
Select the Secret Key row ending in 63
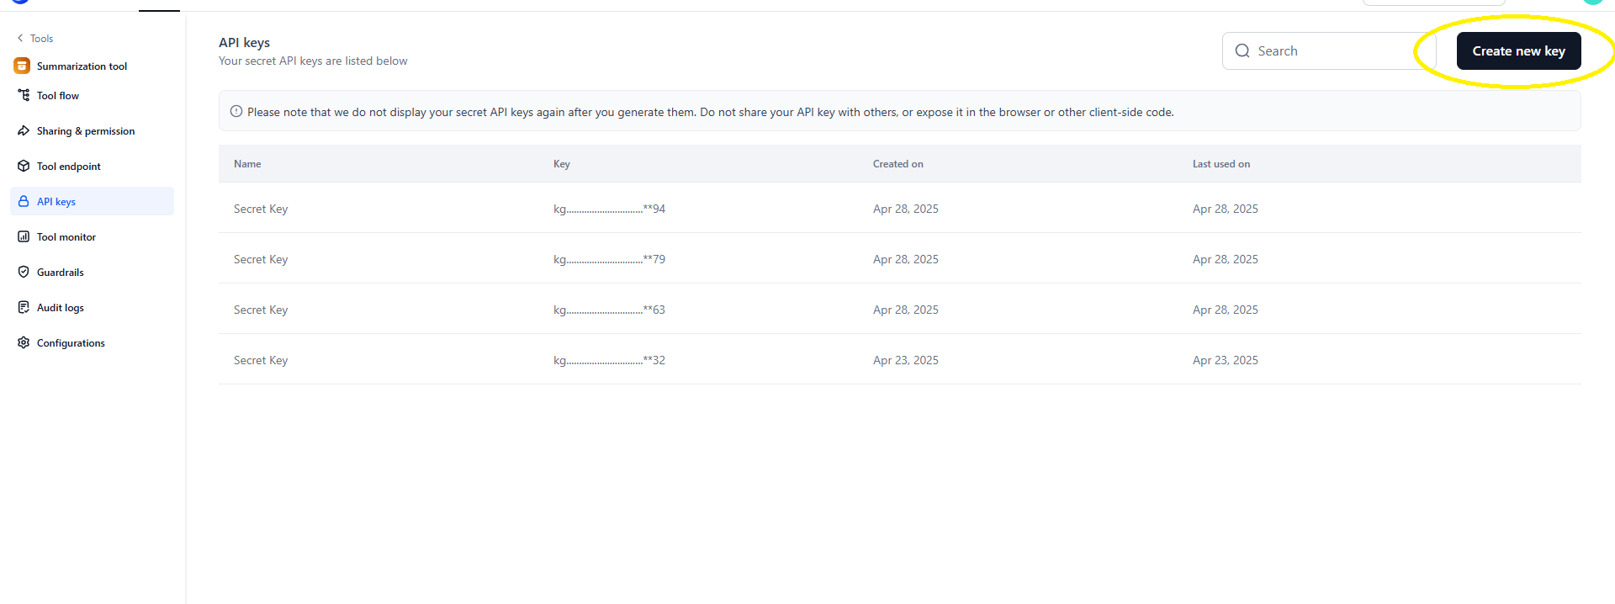(x=900, y=309)
